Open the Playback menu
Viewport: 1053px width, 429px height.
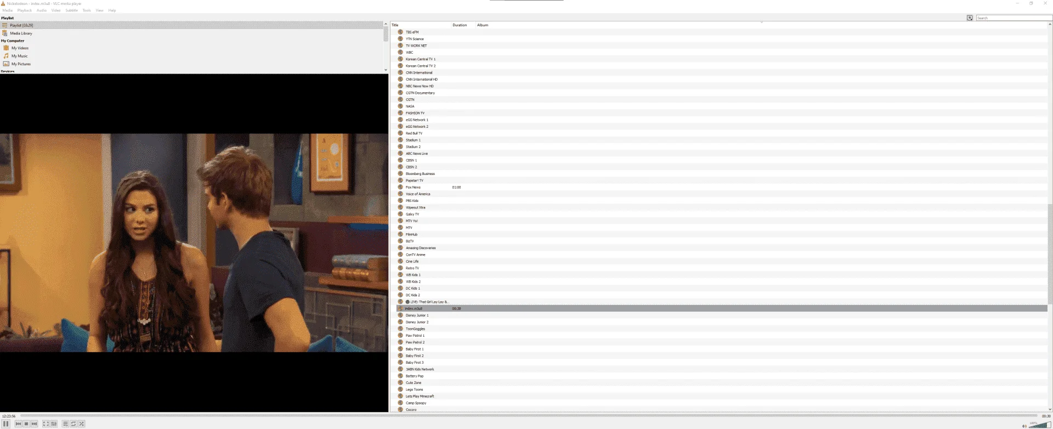tap(25, 10)
